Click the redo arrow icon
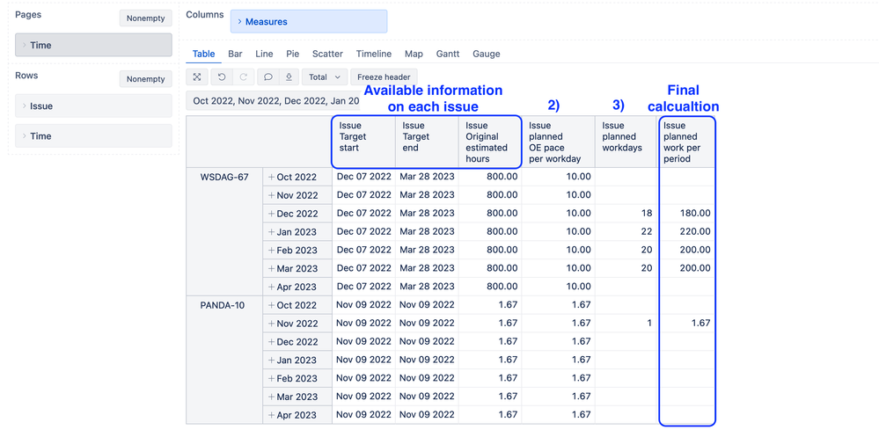Viewport: 879px width, 437px height. point(244,76)
